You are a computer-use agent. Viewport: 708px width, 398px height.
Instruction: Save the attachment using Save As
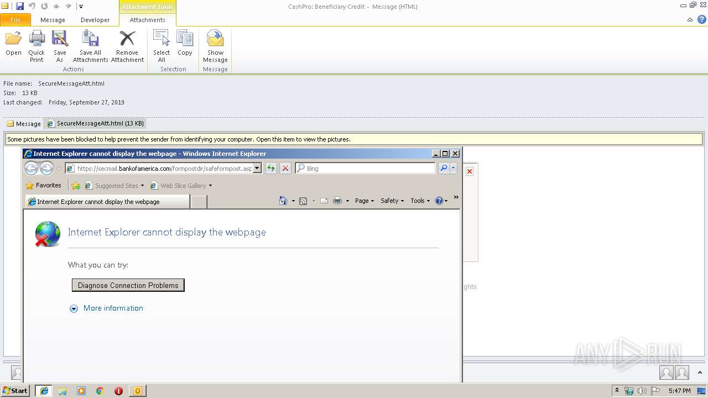pos(60,46)
